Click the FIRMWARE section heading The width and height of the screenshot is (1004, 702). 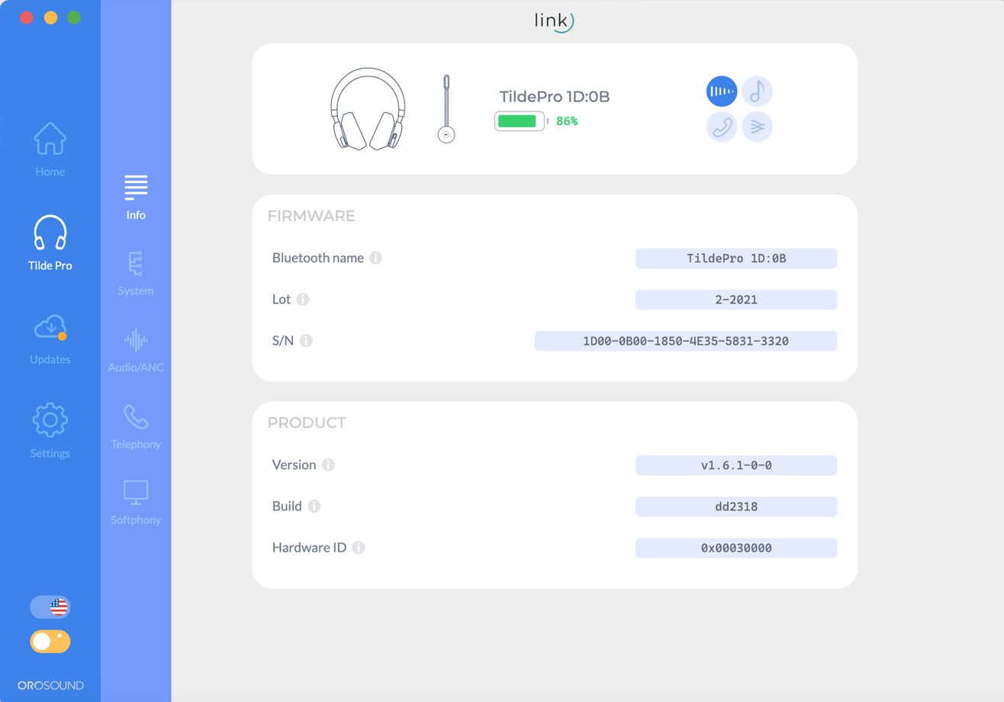pyautogui.click(x=311, y=216)
